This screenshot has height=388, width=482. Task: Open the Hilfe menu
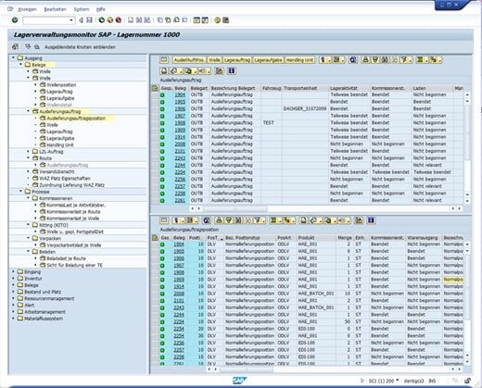pos(101,9)
